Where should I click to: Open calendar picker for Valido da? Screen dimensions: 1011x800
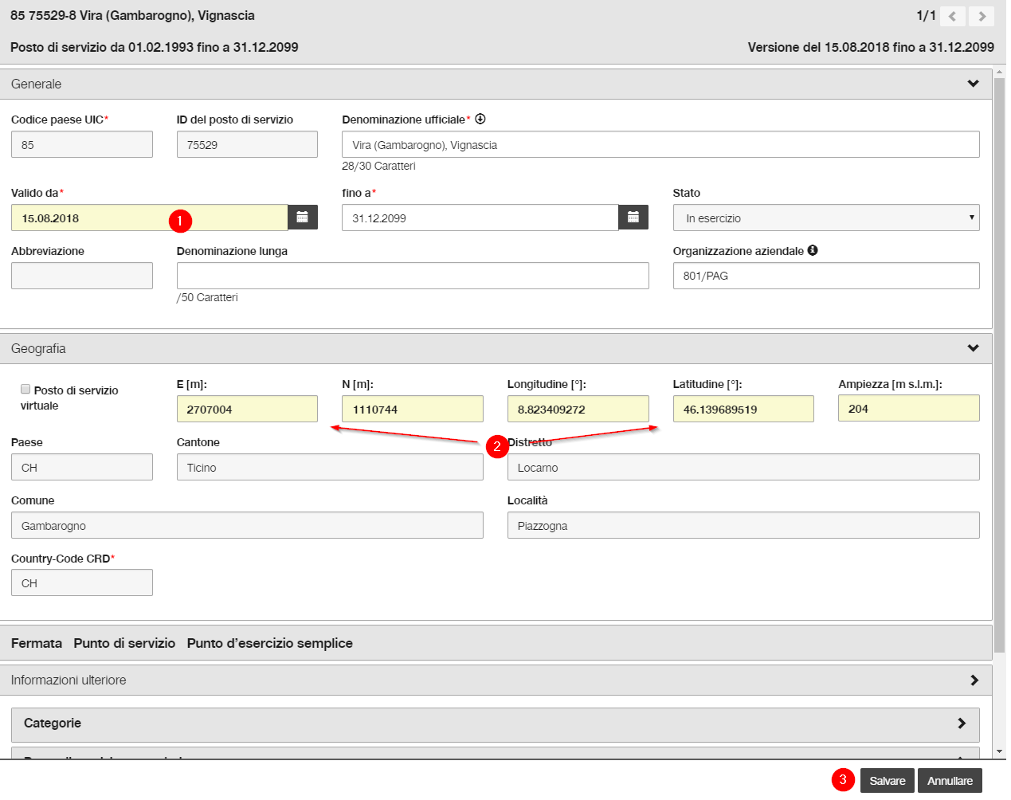tap(303, 218)
